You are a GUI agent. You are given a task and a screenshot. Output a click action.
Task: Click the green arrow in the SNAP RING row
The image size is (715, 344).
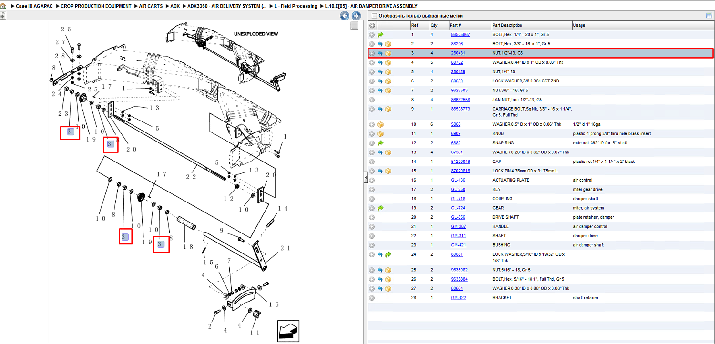(x=380, y=143)
